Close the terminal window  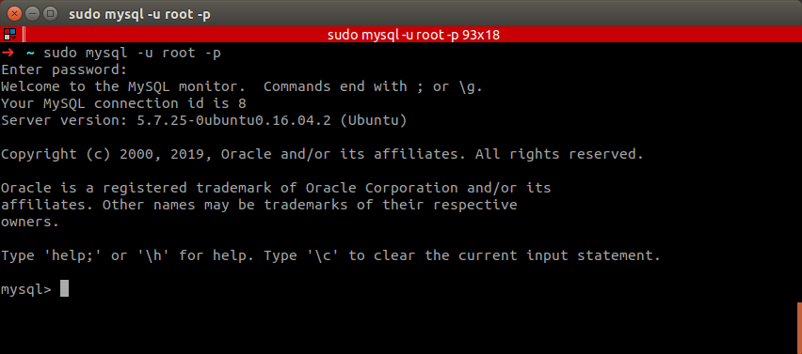(15, 14)
